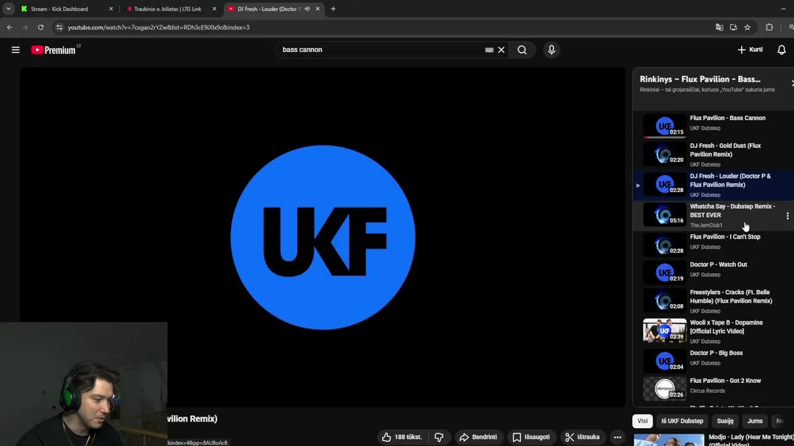The width and height of the screenshot is (794, 446).
Task: Open Rinkinys - Flux Pavilion playlist title
Action: point(700,79)
